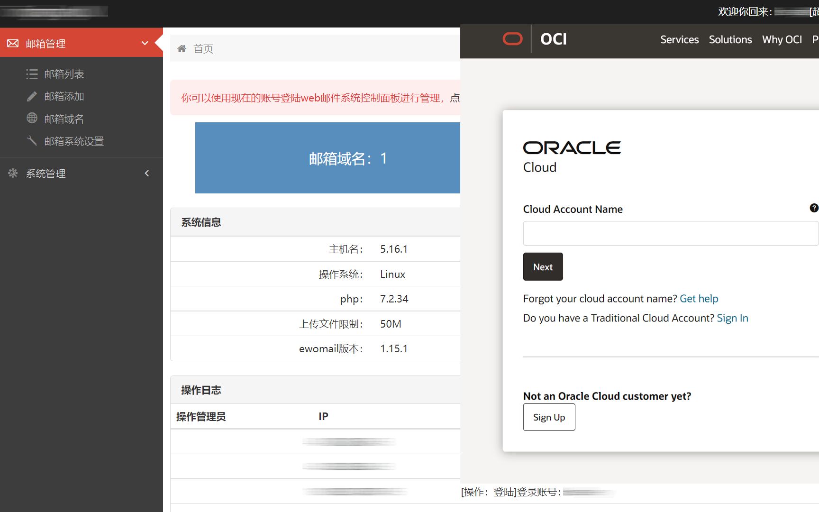The height and width of the screenshot is (512, 819).
Task: Click the help question mark icon for Cloud Account Name
Action: (x=814, y=208)
